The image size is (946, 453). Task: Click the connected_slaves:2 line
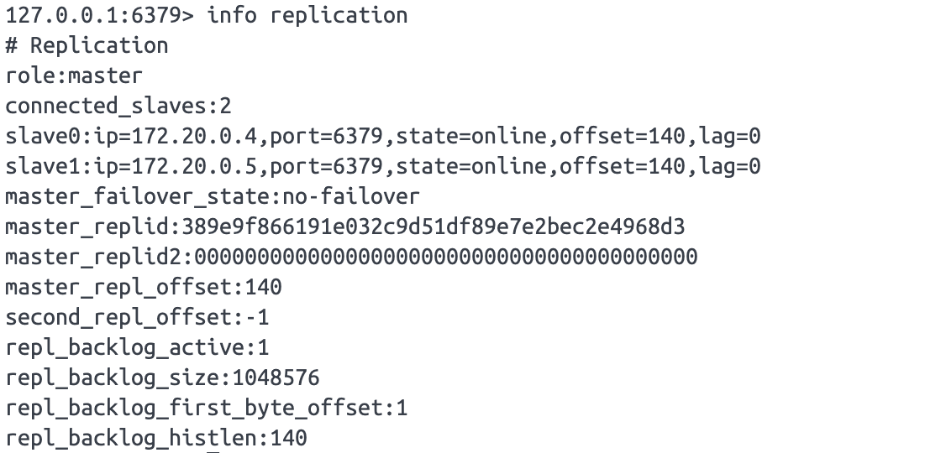click(x=118, y=106)
